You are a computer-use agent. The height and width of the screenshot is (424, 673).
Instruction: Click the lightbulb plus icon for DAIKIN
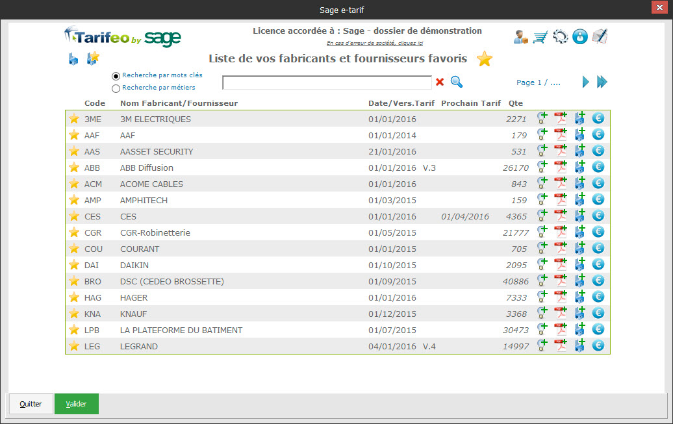pyautogui.click(x=542, y=264)
